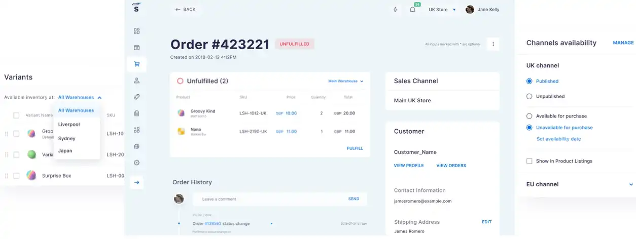Click the Nana product thumbnail

coord(181,131)
